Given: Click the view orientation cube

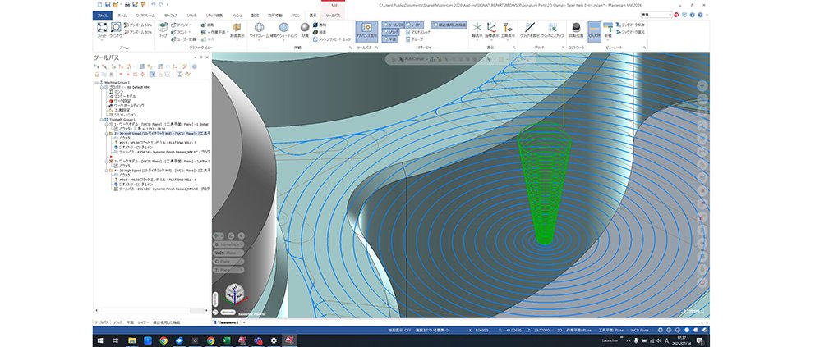Looking at the screenshot, I should (x=234, y=294).
